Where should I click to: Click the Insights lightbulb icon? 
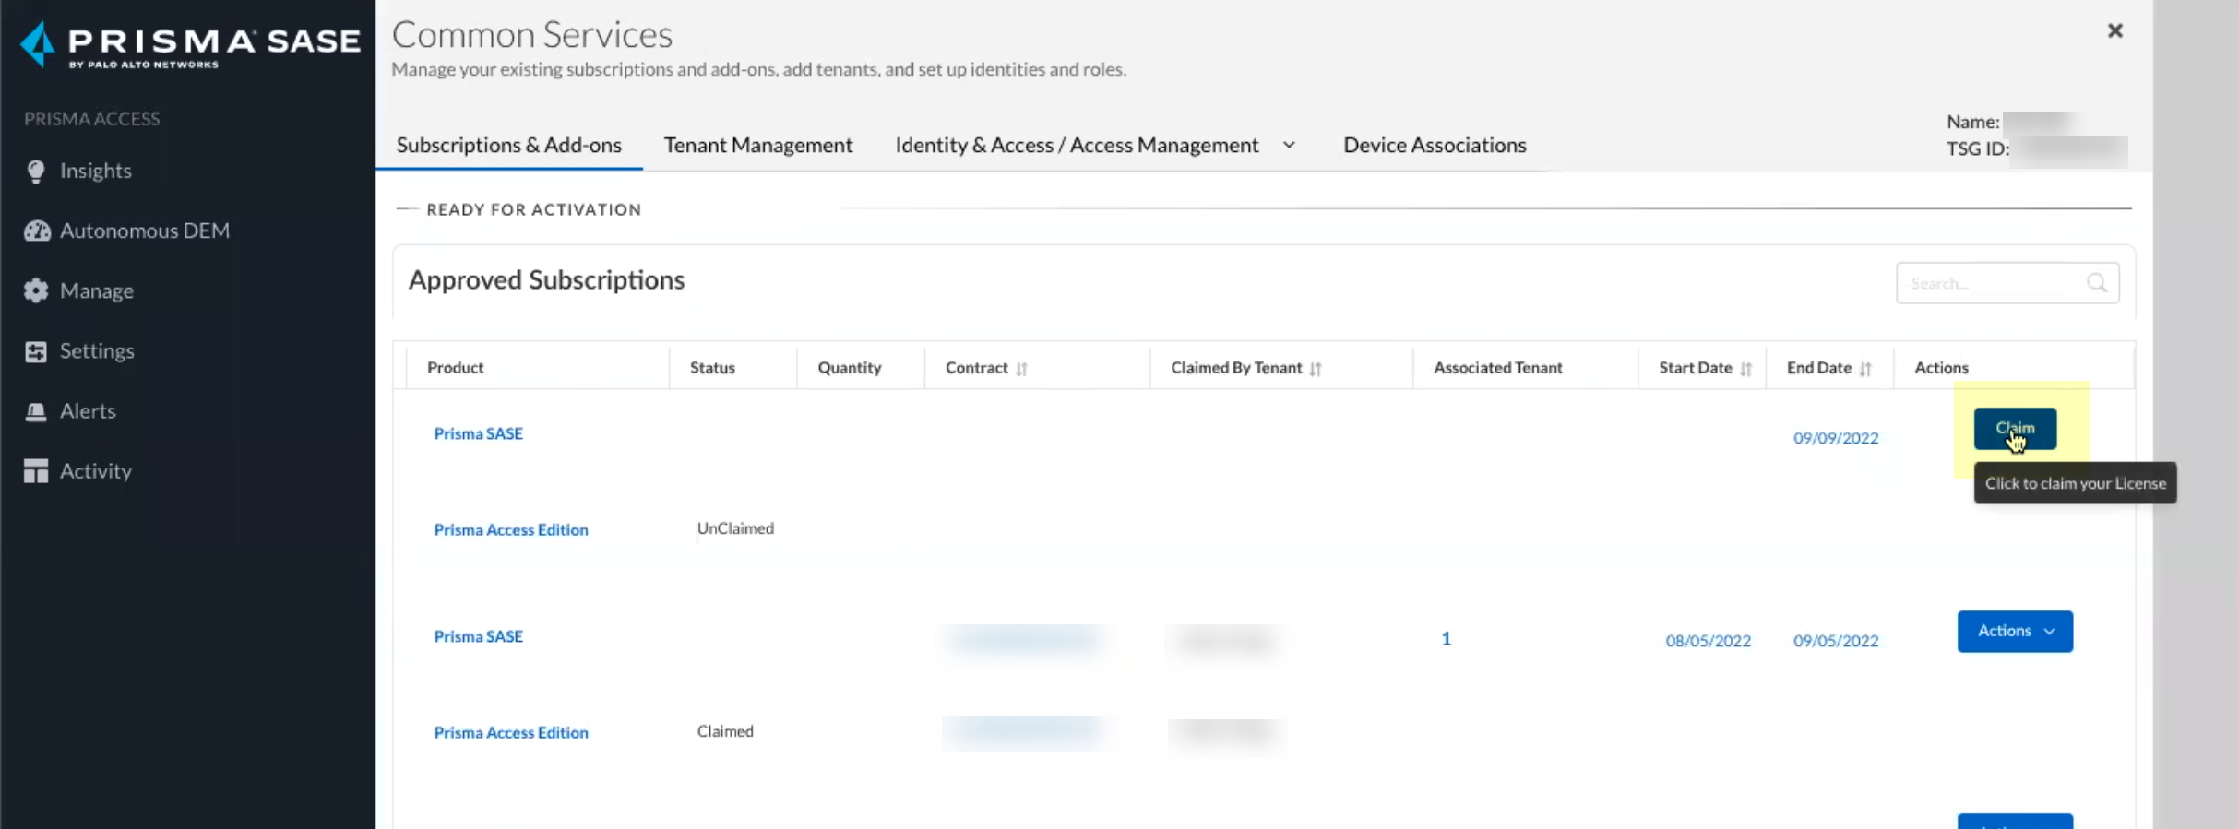36,172
